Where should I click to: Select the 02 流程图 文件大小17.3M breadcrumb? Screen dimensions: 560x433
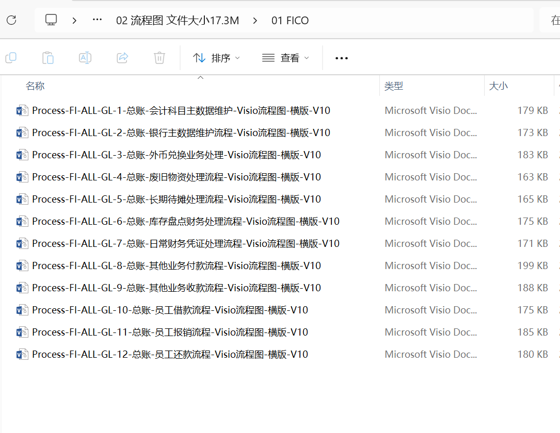[178, 21]
